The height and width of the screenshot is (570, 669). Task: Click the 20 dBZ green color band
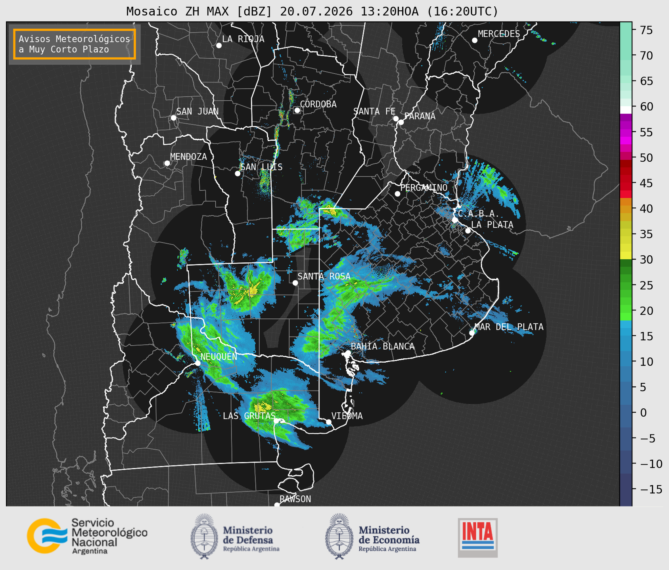click(x=626, y=311)
